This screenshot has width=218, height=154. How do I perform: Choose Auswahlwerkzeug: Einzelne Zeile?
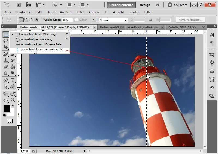[x=40, y=44]
